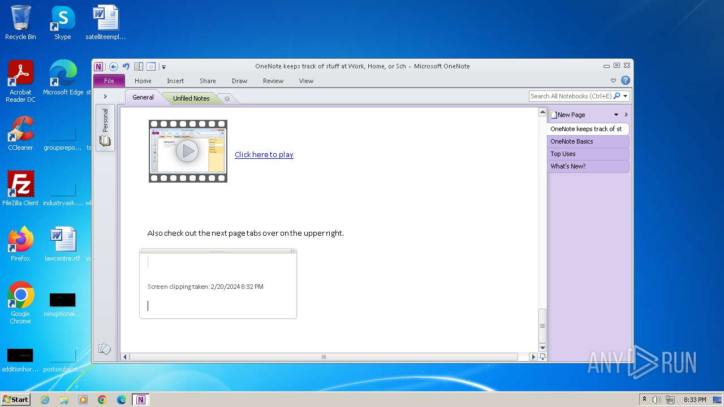Open the Share ribbon tab
This screenshot has height=407, width=724.
coord(208,81)
